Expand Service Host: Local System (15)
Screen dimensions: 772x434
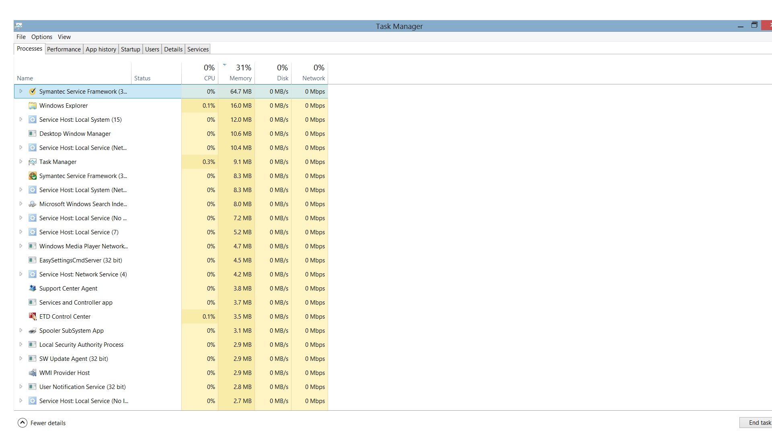pyautogui.click(x=21, y=119)
